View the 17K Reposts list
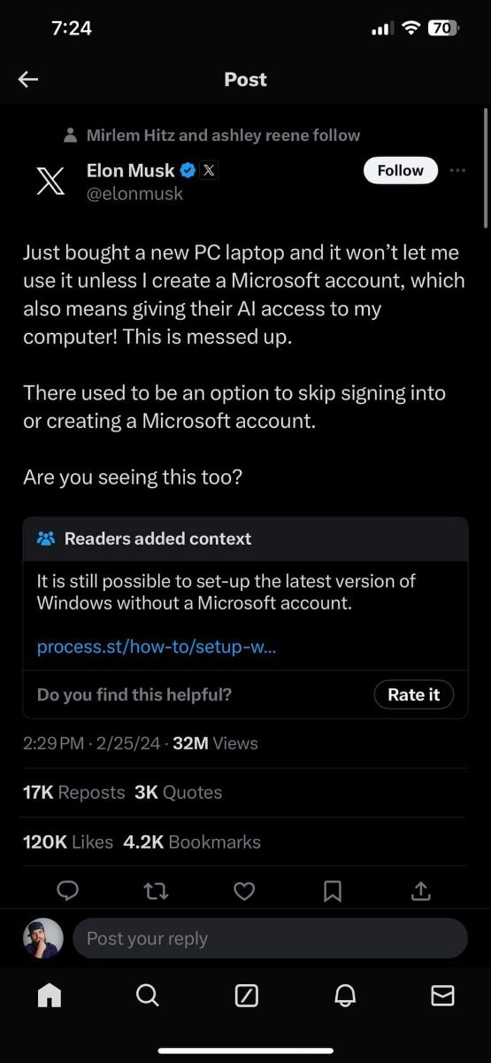Viewport: 491px width, 1063px height. [x=73, y=792]
